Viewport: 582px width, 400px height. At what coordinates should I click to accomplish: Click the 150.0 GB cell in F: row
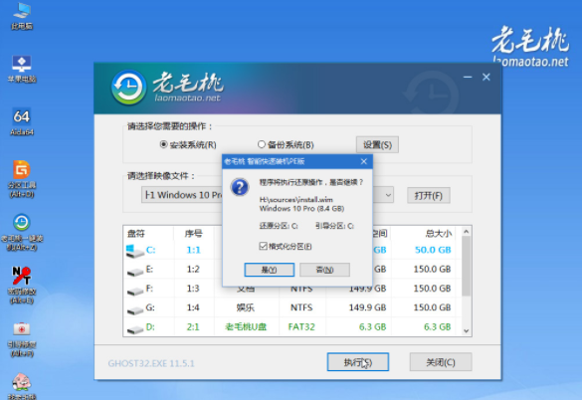pos(433,289)
